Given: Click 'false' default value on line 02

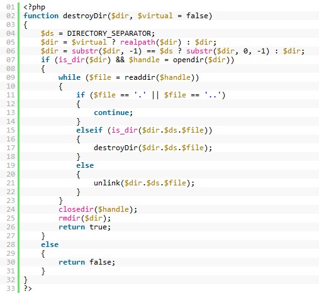Looking at the screenshot, I should point(197,16).
